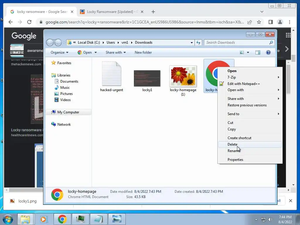Viewport: 300px width, 225px height.
Task: Open the Chrome tab search chevron
Action: coord(262,12)
